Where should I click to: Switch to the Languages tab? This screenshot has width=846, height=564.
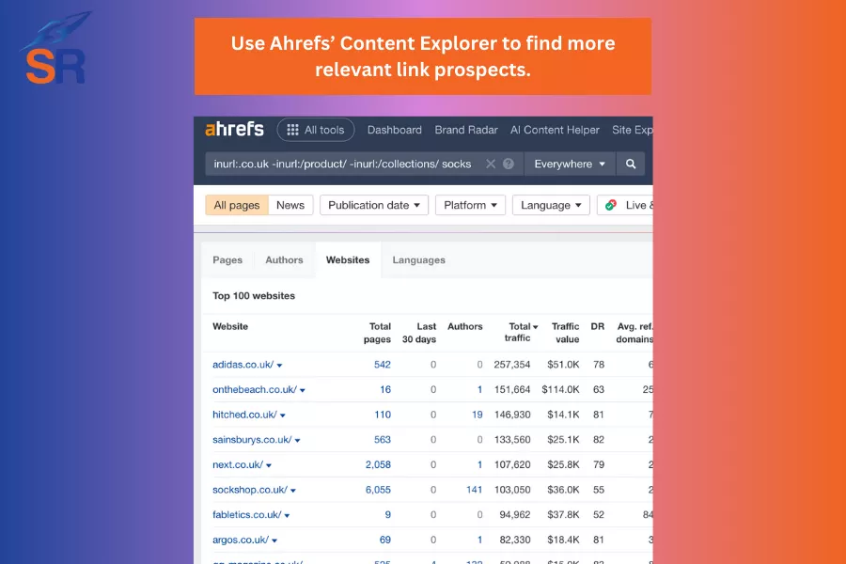point(418,260)
